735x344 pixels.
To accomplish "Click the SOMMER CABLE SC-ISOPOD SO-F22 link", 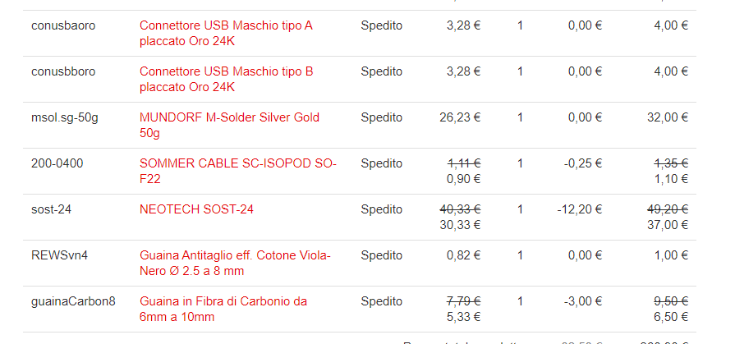I will coord(237,163).
